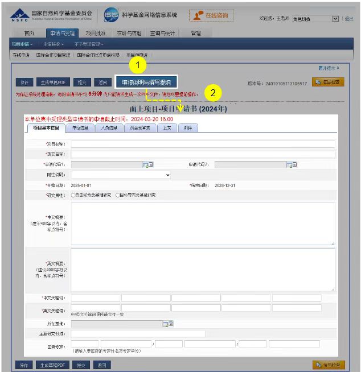Clear 申请代码1 with its X icon

point(150,164)
